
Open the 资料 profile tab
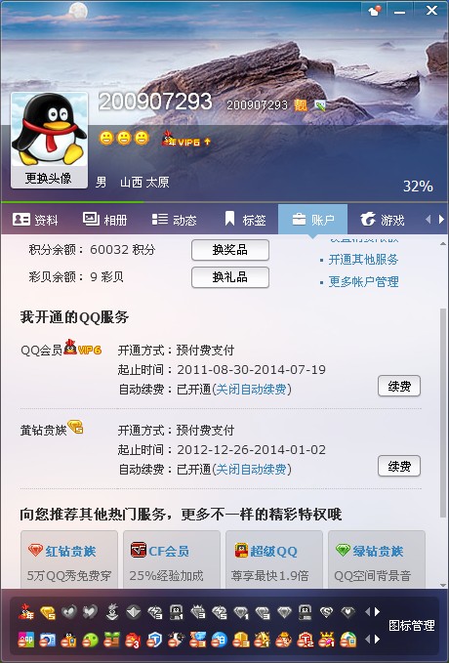(x=35, y=220)
